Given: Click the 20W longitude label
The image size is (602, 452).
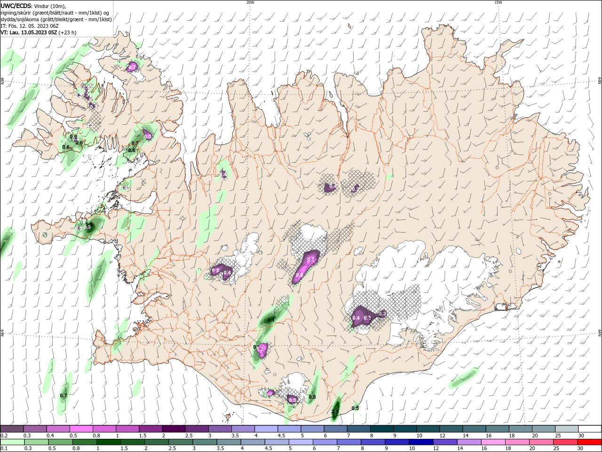Looking at the screenshot, I should click(250, 2).
